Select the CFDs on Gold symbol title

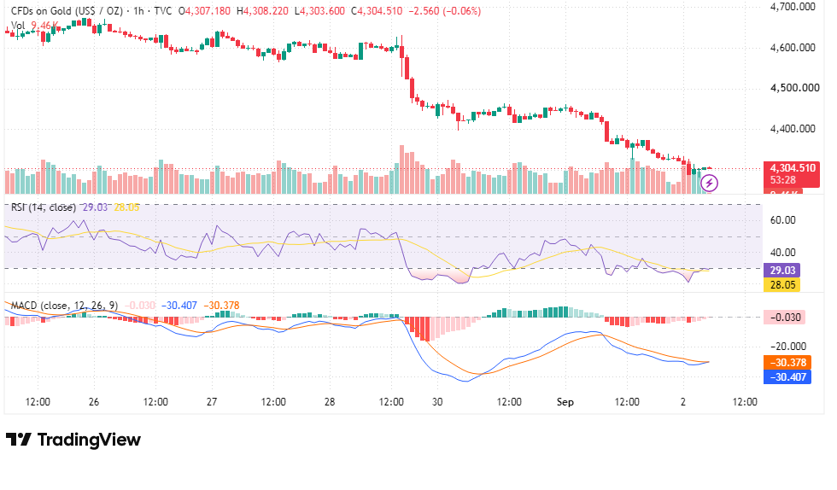tap(67, 11)
